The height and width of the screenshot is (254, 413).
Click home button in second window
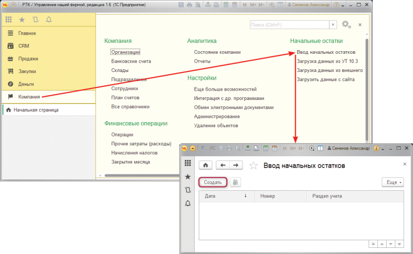tap(205, 166)
